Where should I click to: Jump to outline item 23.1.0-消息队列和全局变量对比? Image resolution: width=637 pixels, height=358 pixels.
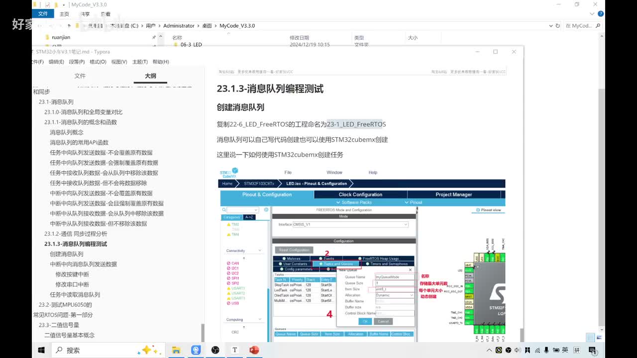point(83,112)
